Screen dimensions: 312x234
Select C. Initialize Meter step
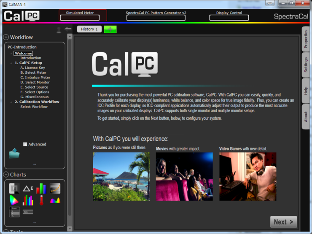click(x=35, y=78)
